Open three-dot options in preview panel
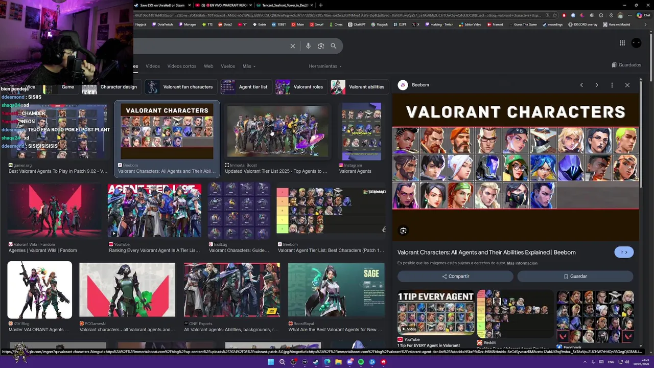The height and width of the screenshot is (368, 654). (612, 85)
